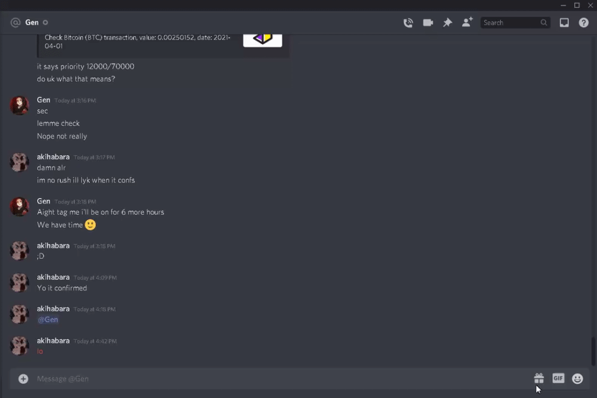Click the chat scrollbar thumb
Image resolution: width=597 pixels, height=398 pixels.
pyautogui.click(x=593, y=351)
